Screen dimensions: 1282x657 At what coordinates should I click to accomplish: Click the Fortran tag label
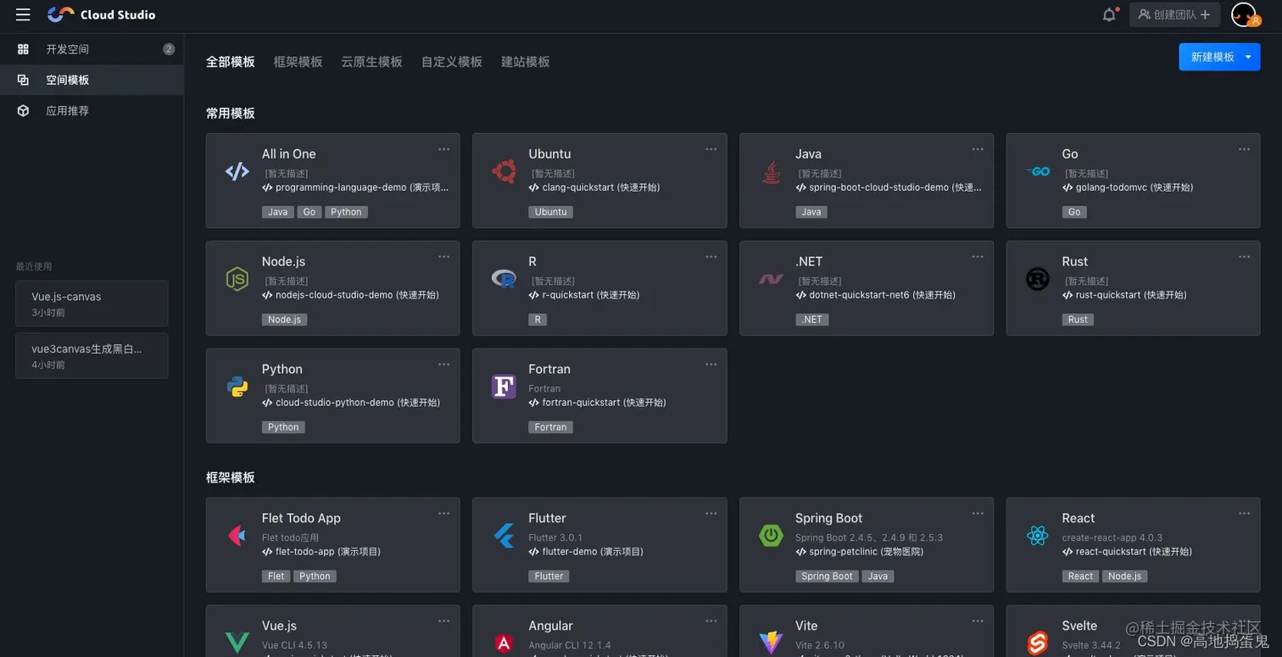pos(550,427)
